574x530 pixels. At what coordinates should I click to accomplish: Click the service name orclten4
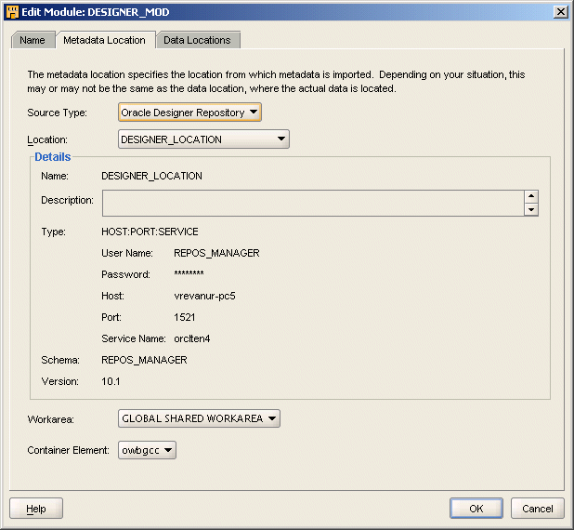click(x=192, y=338)
